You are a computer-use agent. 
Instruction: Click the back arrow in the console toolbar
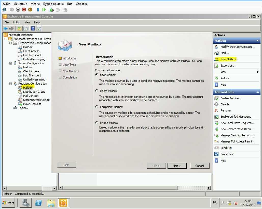click(6, 28)
